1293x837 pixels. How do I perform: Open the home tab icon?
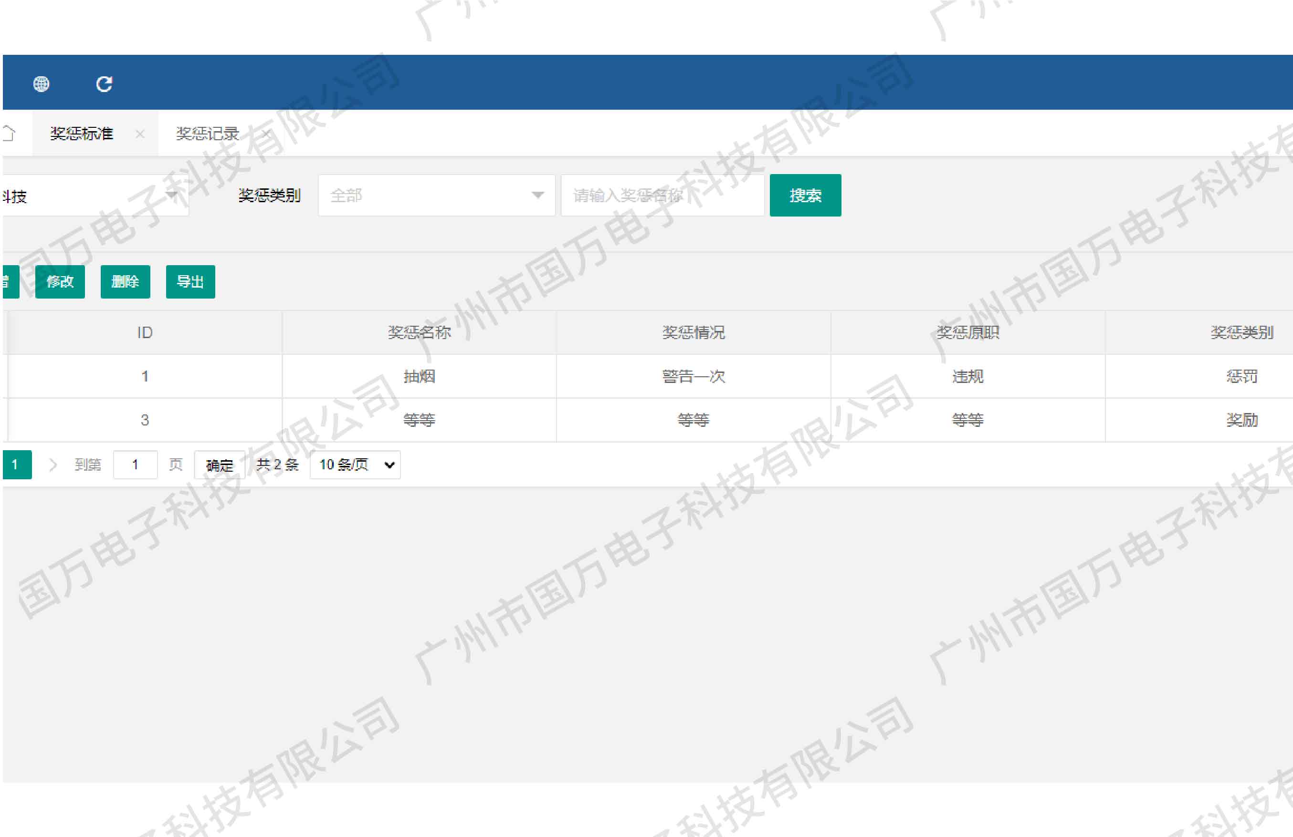9,133
